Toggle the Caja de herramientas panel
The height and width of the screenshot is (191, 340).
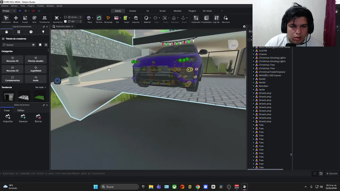tap(216, 19)
